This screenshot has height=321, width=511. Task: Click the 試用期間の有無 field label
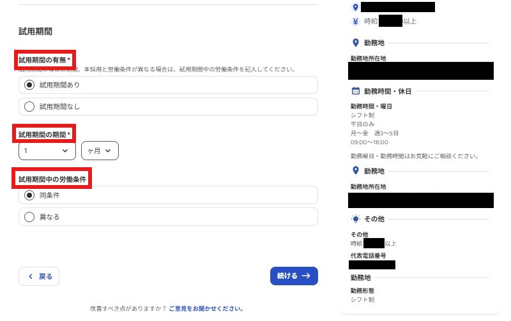pyautogui.click(x=44, y=59)
